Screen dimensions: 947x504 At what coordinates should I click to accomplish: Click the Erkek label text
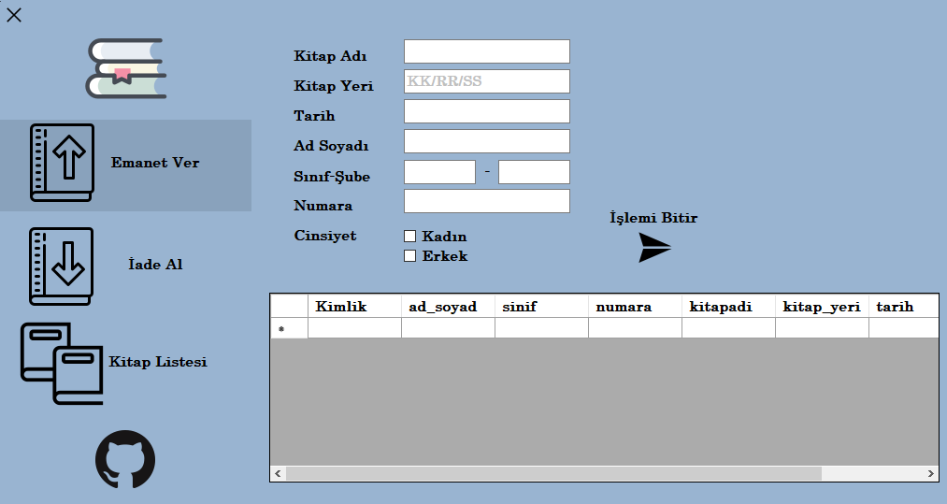point(445,255)
